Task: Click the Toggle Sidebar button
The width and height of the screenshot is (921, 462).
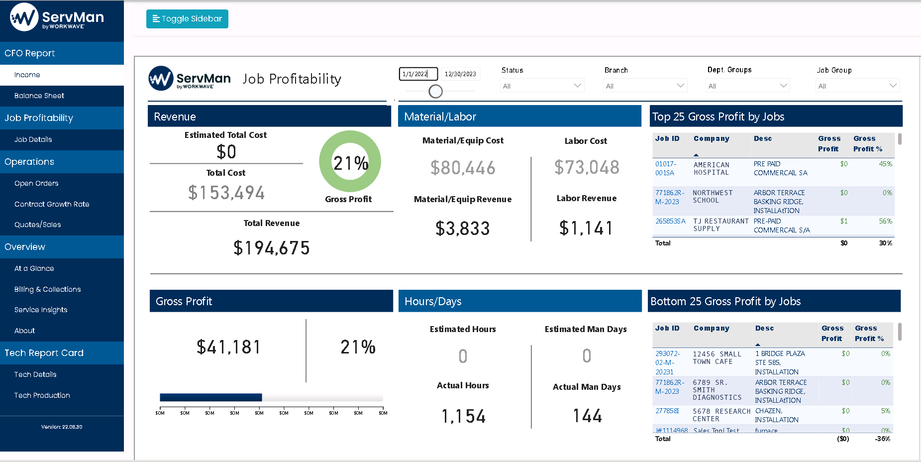Action: pos(187,19)
